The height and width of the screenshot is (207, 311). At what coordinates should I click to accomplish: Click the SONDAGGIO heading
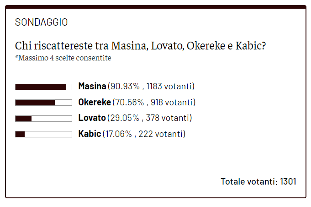click(41, 22)
